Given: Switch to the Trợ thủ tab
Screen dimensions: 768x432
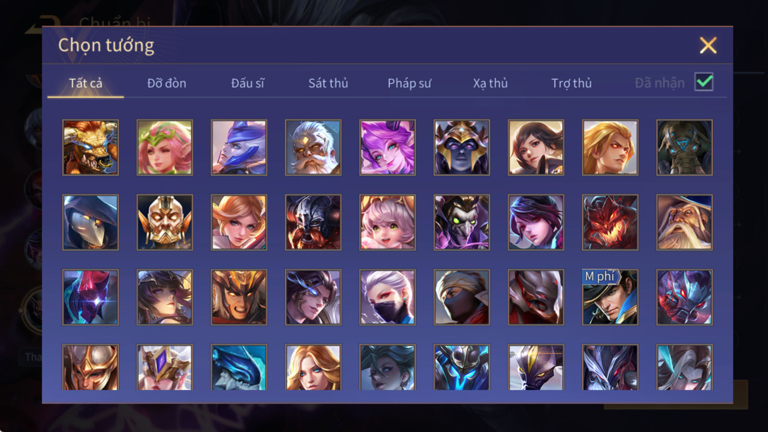Looking at the screenshot, I should click(571, 83).
